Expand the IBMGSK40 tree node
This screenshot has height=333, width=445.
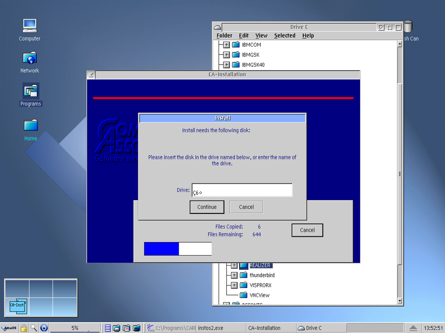tap(226, 65)
